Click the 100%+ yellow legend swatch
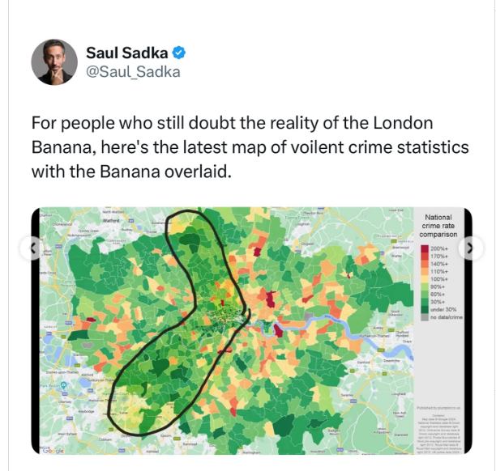Viewport: 496px width, 471px height. pyautogui.click(x=425, y=279)
